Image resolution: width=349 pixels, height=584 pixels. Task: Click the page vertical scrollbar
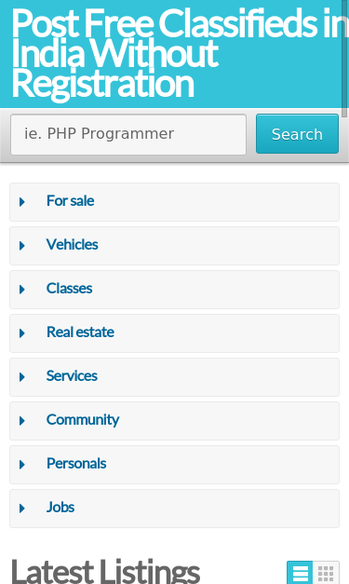[345, 59]
